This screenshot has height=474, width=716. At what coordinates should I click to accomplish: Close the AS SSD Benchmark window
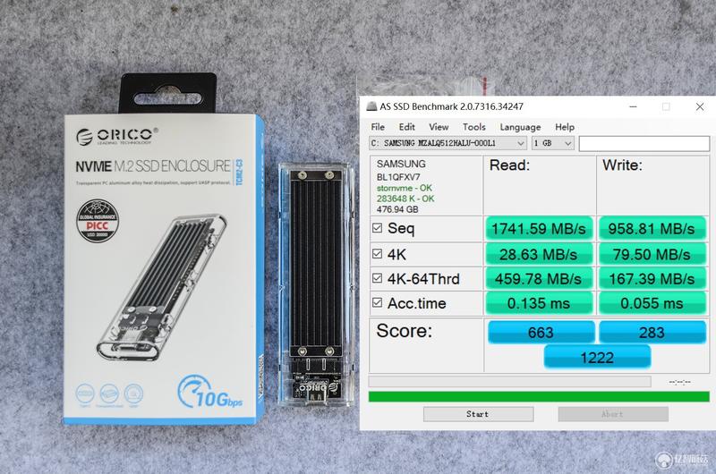coord(700,106)
